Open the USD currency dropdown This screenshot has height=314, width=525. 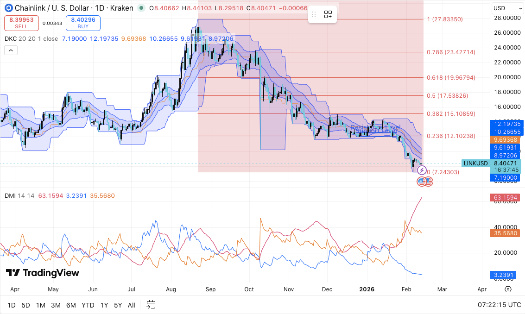[x=507, y=8]
